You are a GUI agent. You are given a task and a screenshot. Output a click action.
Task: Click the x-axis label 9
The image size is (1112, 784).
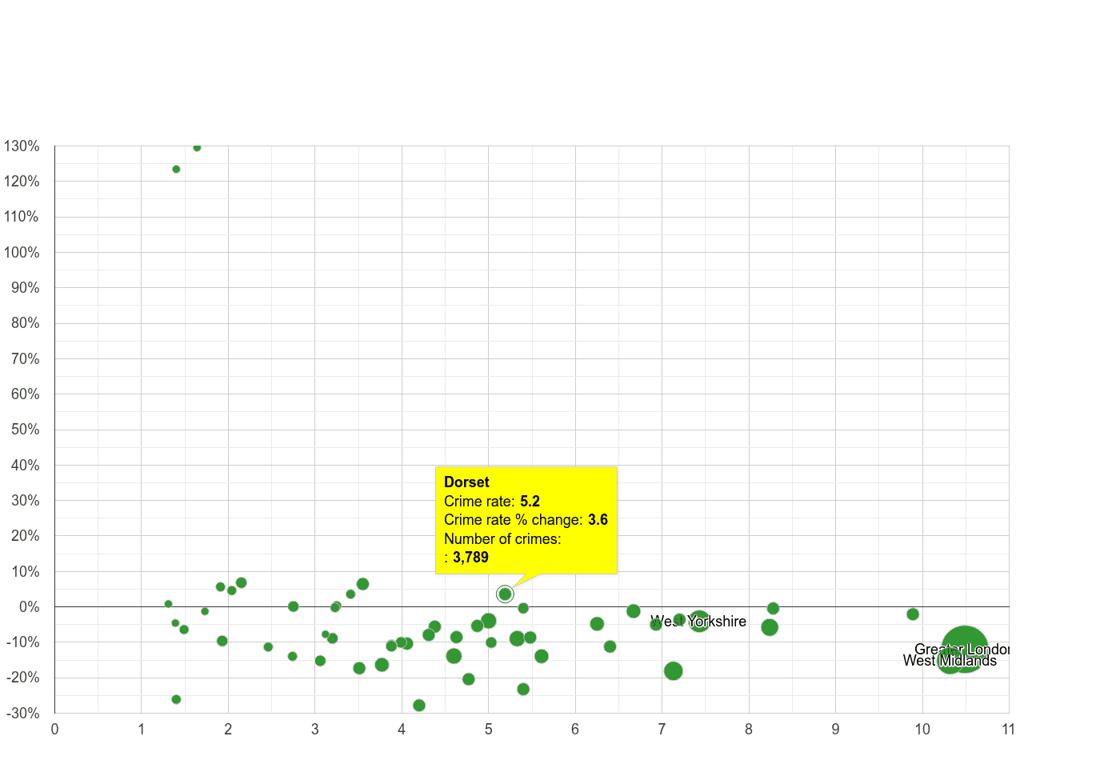coord(835,730)
